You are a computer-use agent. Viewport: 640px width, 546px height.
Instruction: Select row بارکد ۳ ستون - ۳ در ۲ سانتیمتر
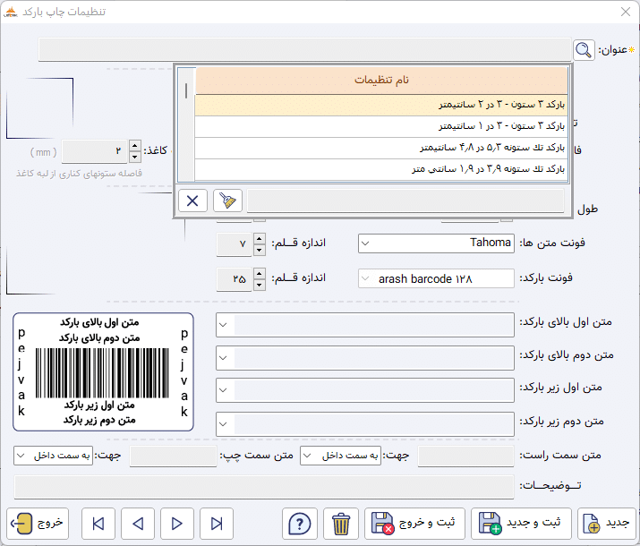381,106
